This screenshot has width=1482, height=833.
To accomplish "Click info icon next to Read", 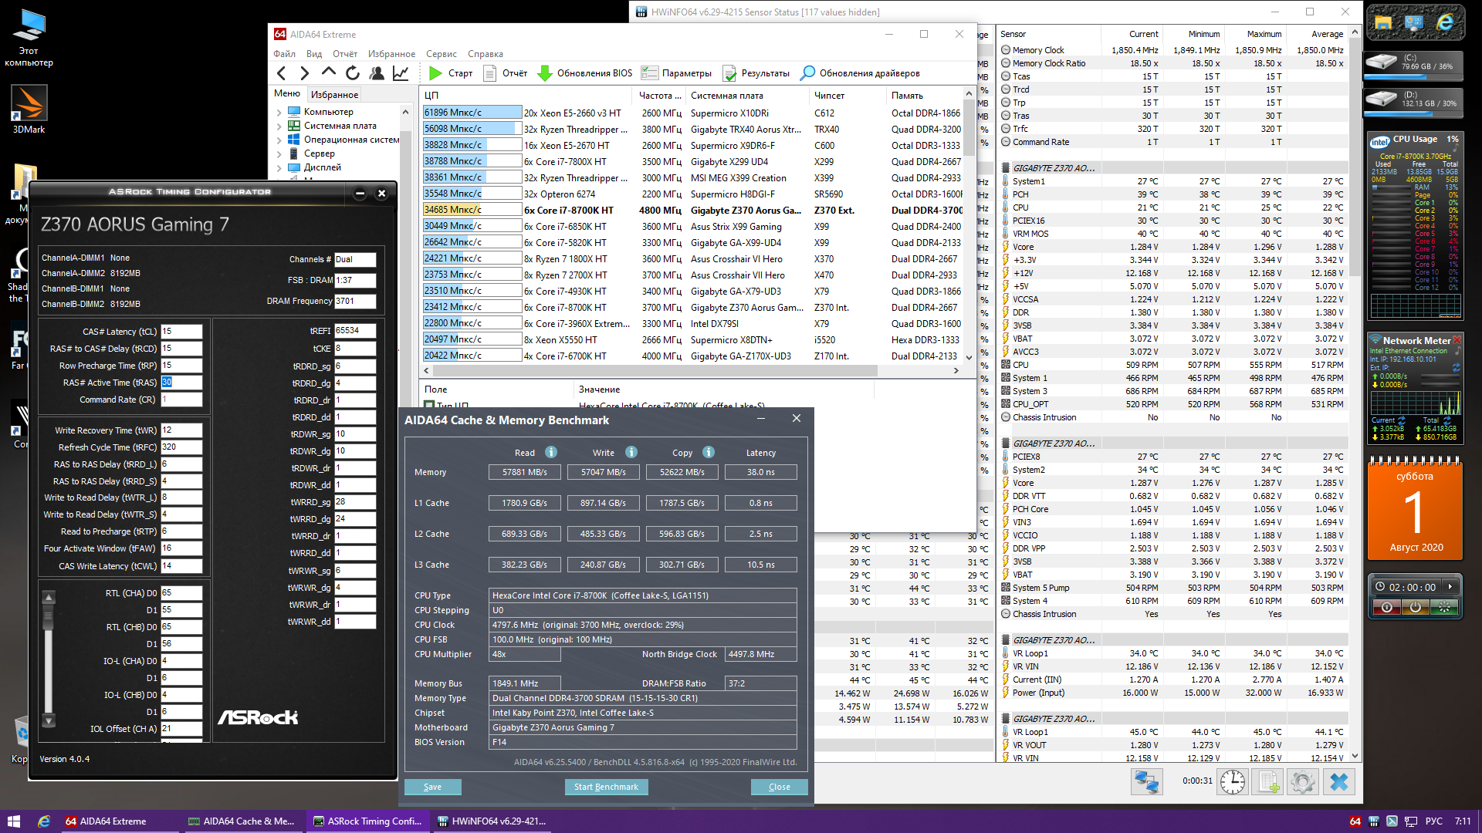I will (x=551, y=453).
